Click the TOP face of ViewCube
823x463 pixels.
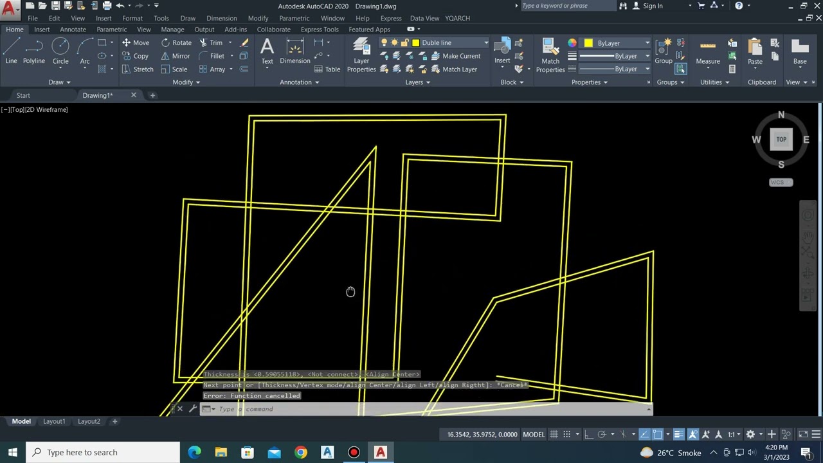[x=781, y=139]
